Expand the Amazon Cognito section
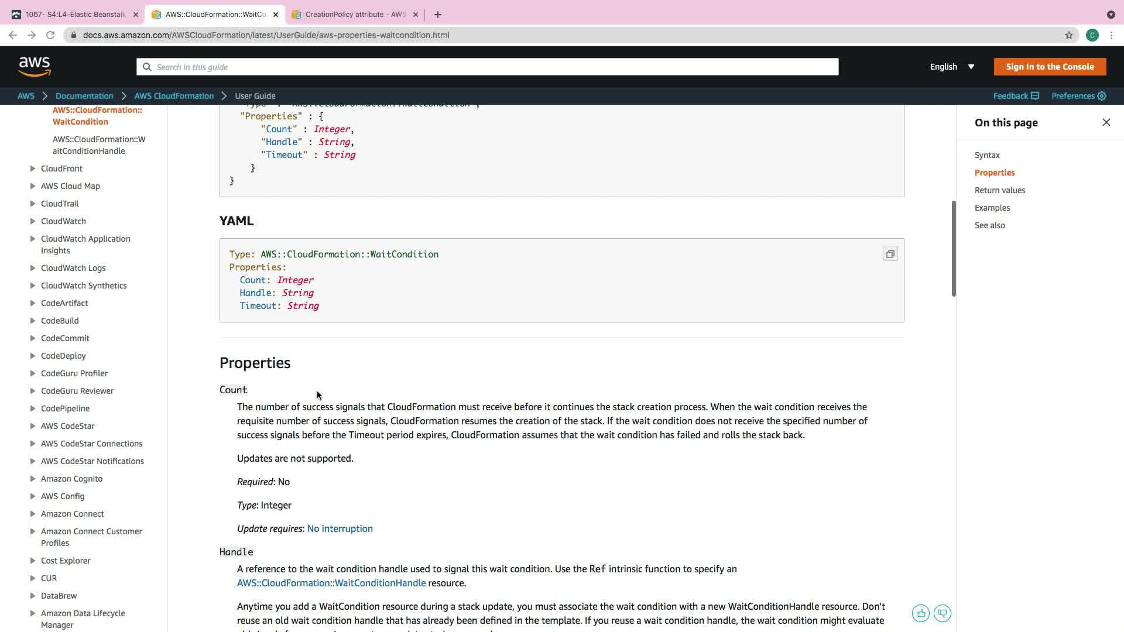Screen dimensions: 1124x632 (33, 479)
